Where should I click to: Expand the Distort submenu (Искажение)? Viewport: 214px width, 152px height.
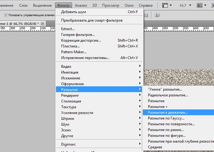pos(70,78)
